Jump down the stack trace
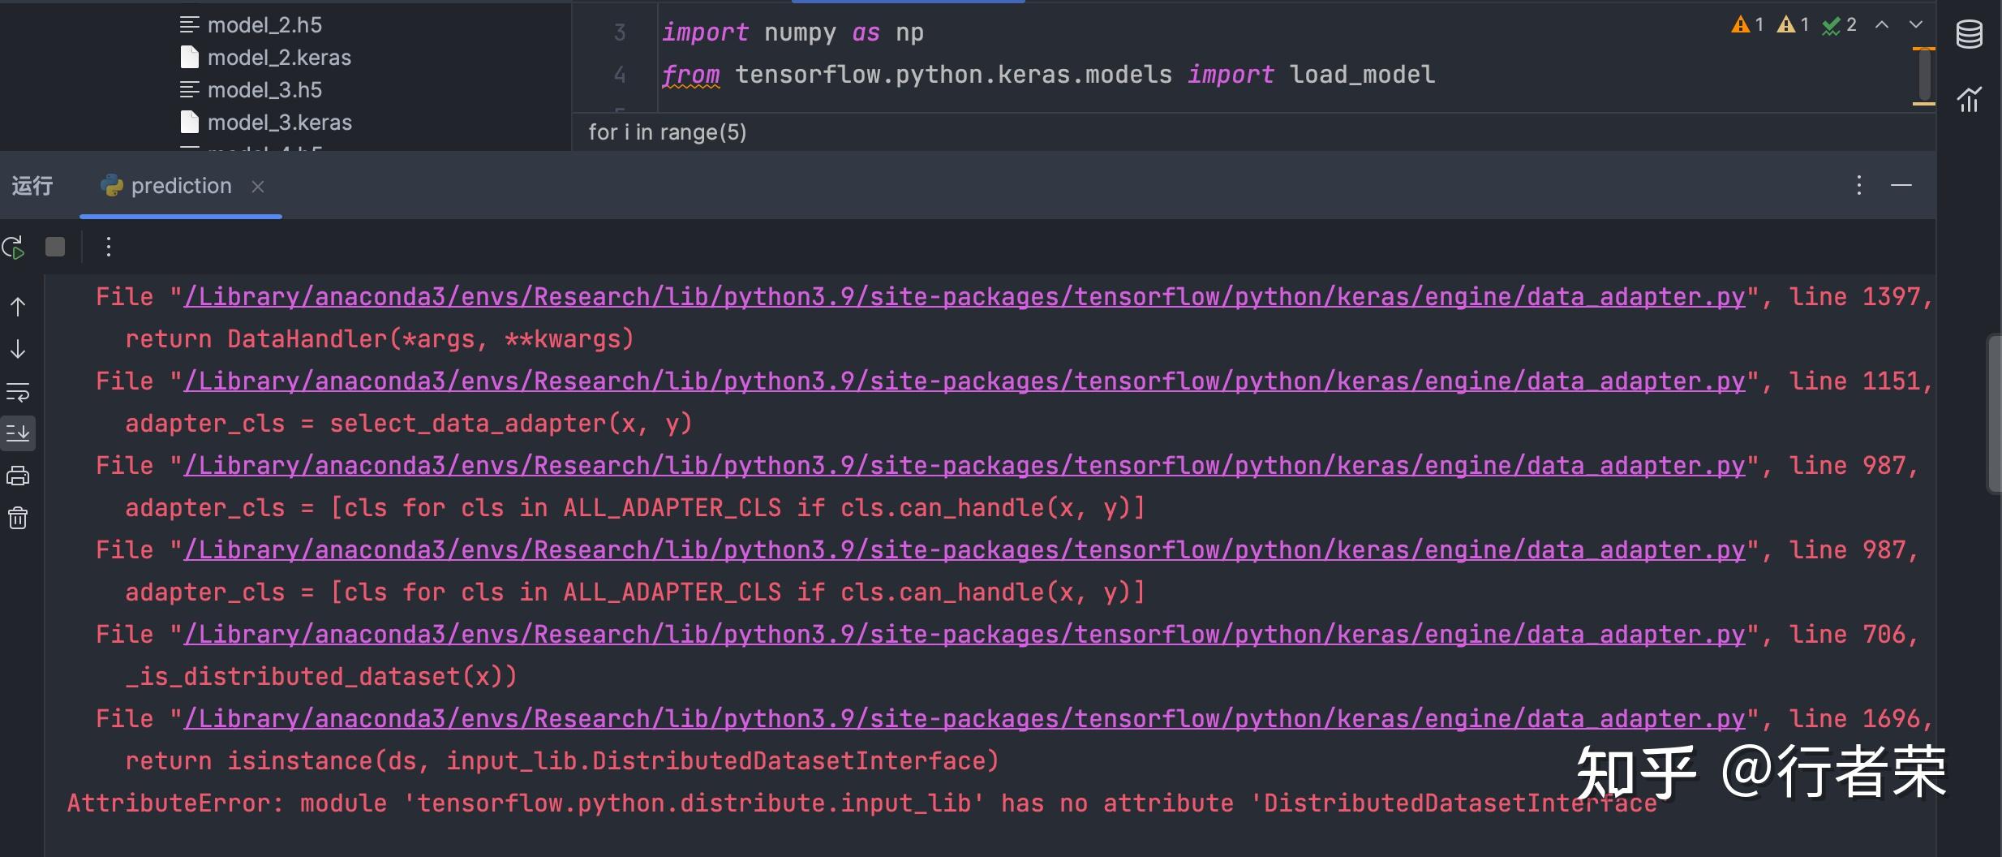 point(18,349)
